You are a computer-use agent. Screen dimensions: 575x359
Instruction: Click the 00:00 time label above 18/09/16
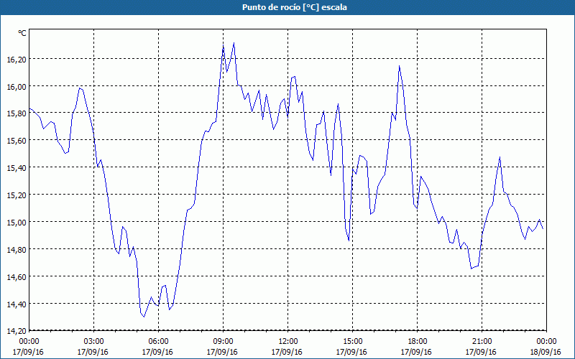[546, 342]
